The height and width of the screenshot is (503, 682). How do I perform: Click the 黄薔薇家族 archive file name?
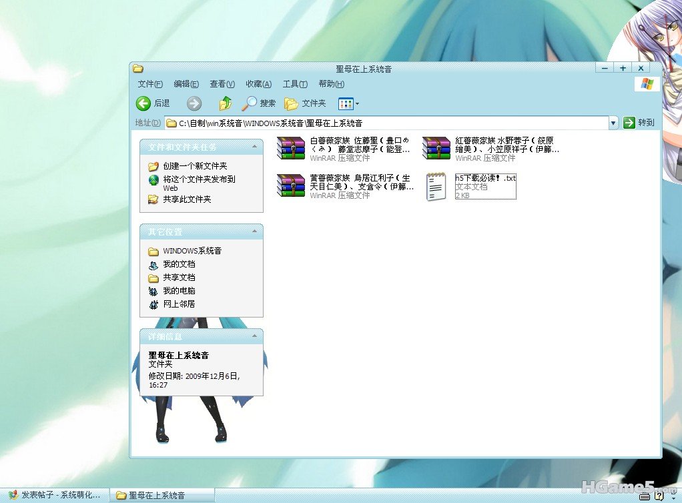[x=362, y=182]
